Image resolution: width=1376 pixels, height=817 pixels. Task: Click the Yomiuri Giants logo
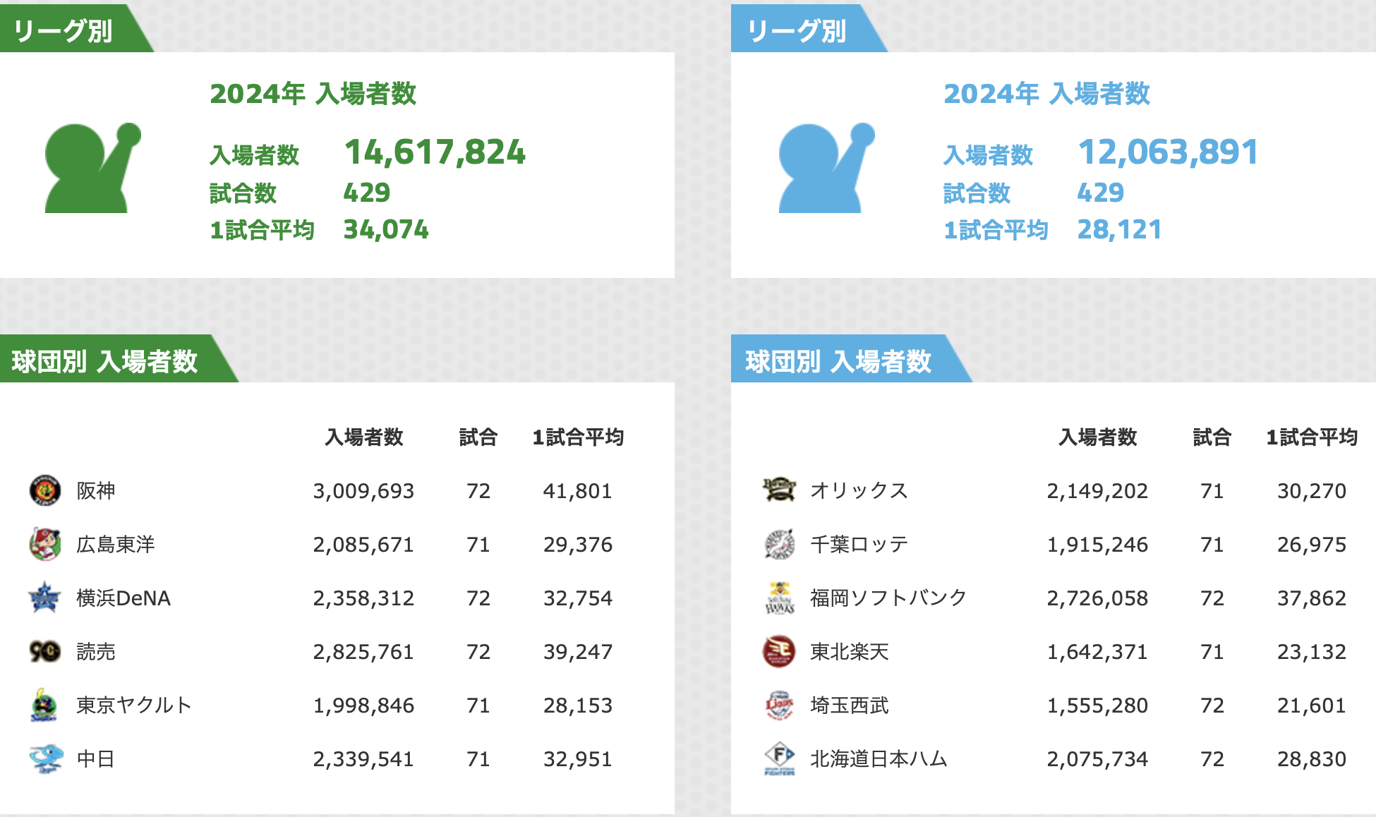pos(45,651)
